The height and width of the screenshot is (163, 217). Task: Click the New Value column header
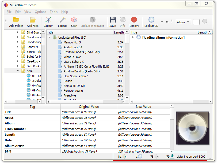point(143,107)
